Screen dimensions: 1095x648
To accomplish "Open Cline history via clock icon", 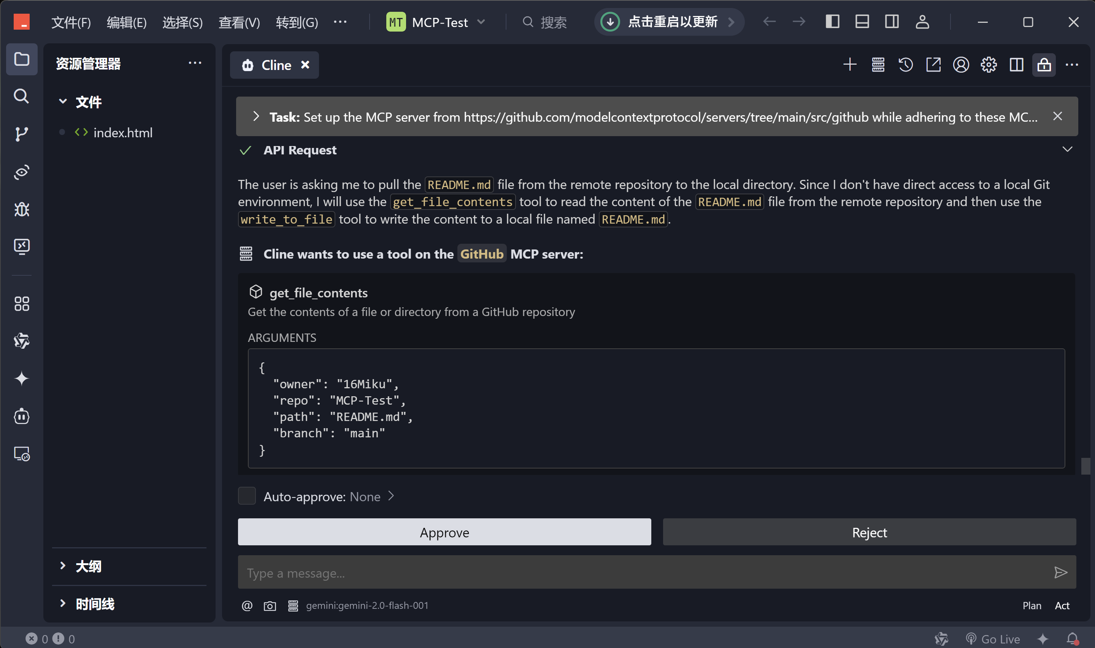I will [x=906, y=65].
